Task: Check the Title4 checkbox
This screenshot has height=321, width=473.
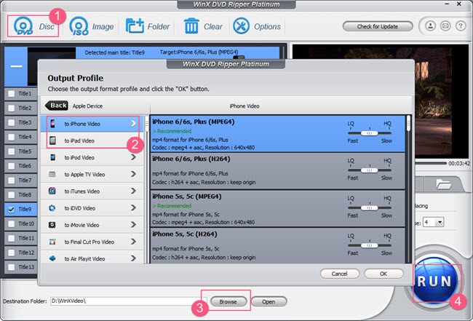Action: (x=12, y=137)
